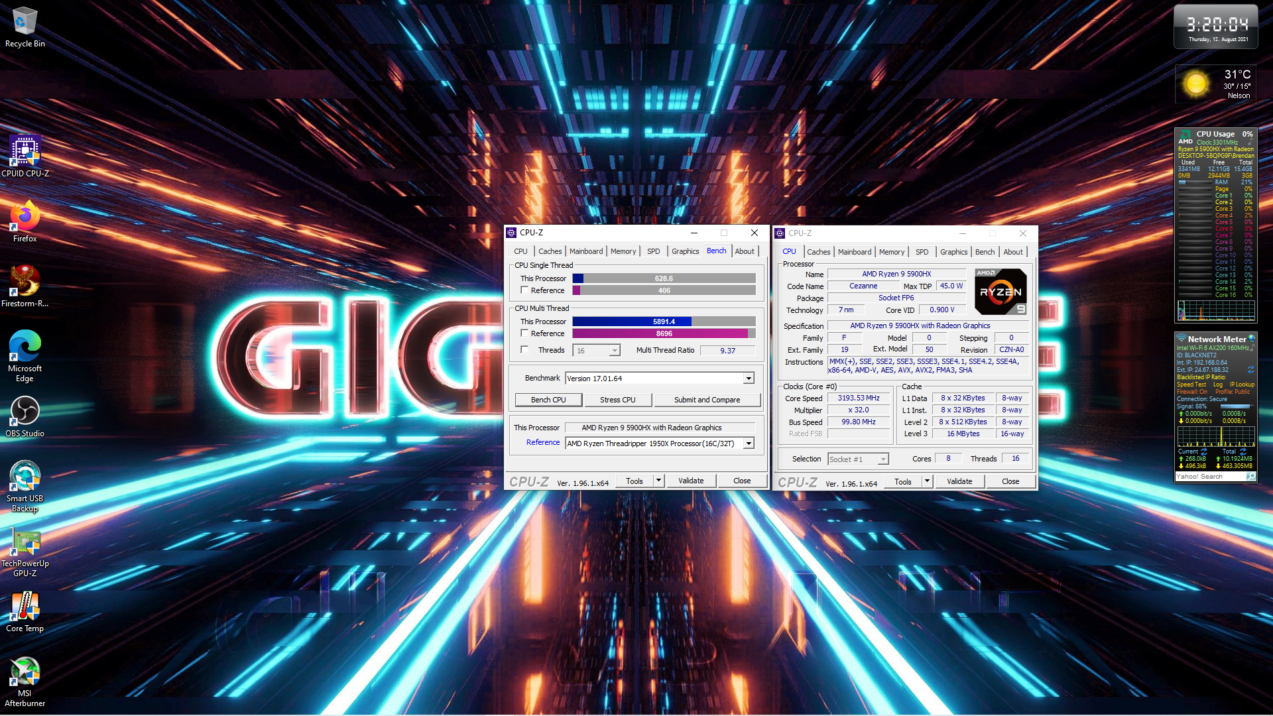Image resolution: width=1273 pixels, height=716 pixels.
Task: Open SPD tab in right CPU-Z window
Action: tap(922, 252)
